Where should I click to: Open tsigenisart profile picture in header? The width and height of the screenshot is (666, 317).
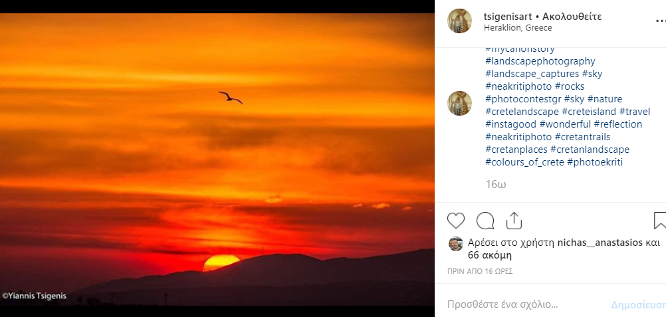coord(460,21)
